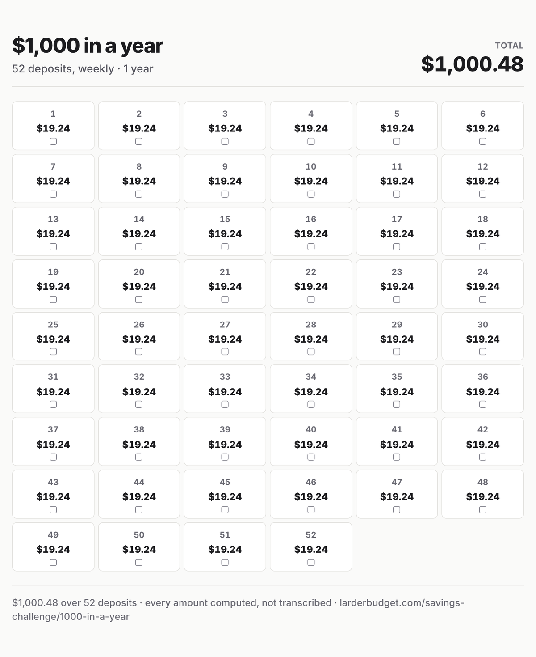Mark deposit 10 as done

(x=311, y=194)
